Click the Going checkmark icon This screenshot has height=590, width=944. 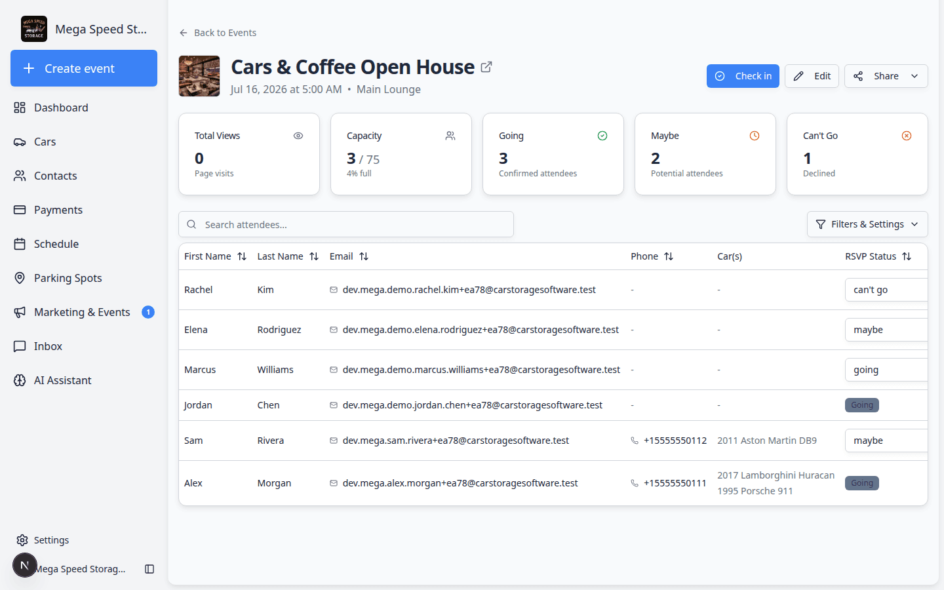[x=602, y=136]
